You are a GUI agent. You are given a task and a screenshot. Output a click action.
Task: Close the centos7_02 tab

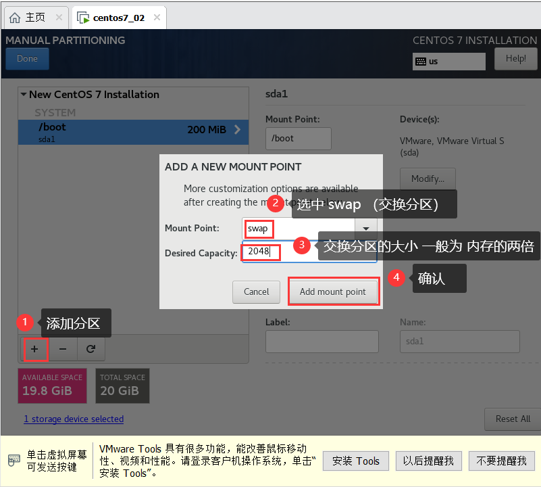(x=157, y=18)
